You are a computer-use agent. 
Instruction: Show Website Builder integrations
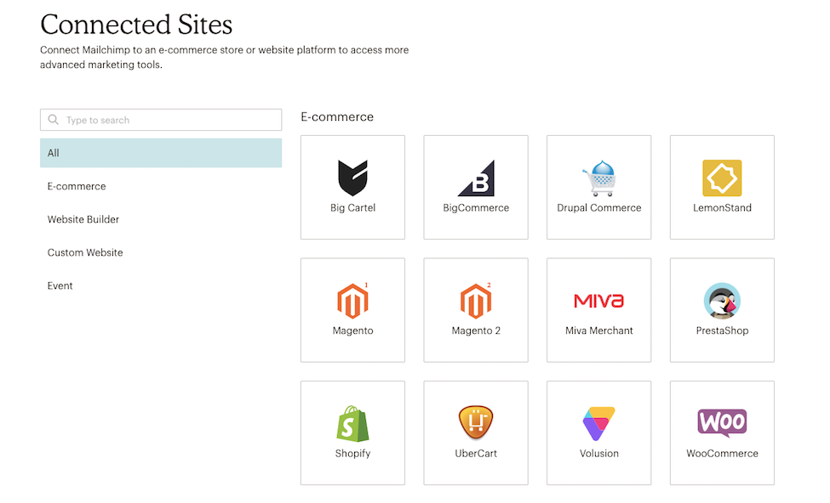click(x=83, y=219)
